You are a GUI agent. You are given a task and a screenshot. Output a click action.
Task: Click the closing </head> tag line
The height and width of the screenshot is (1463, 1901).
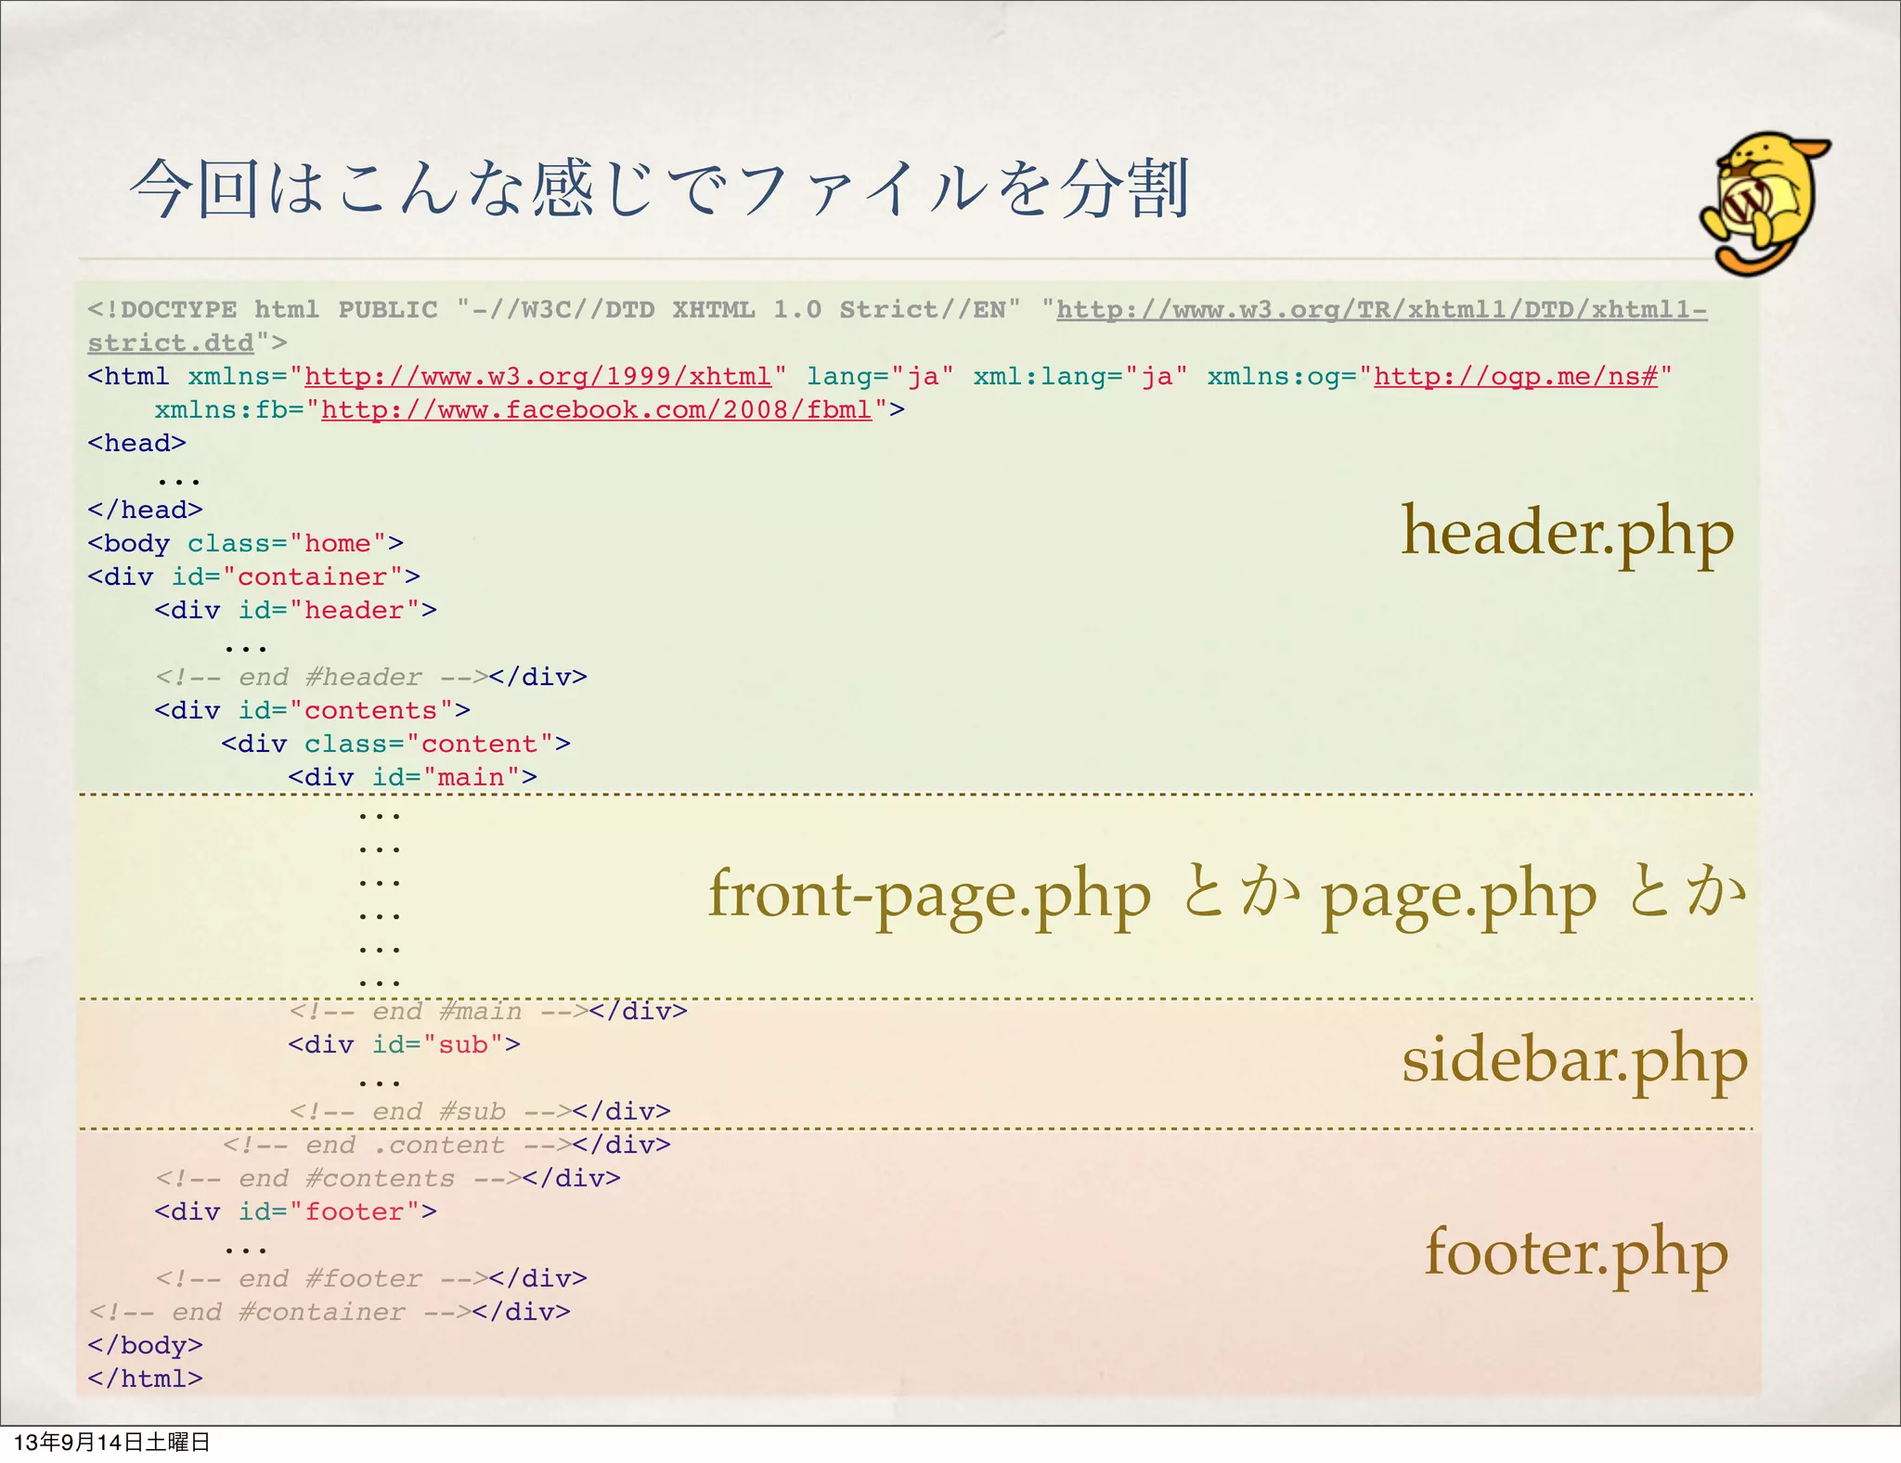(146, 510)
